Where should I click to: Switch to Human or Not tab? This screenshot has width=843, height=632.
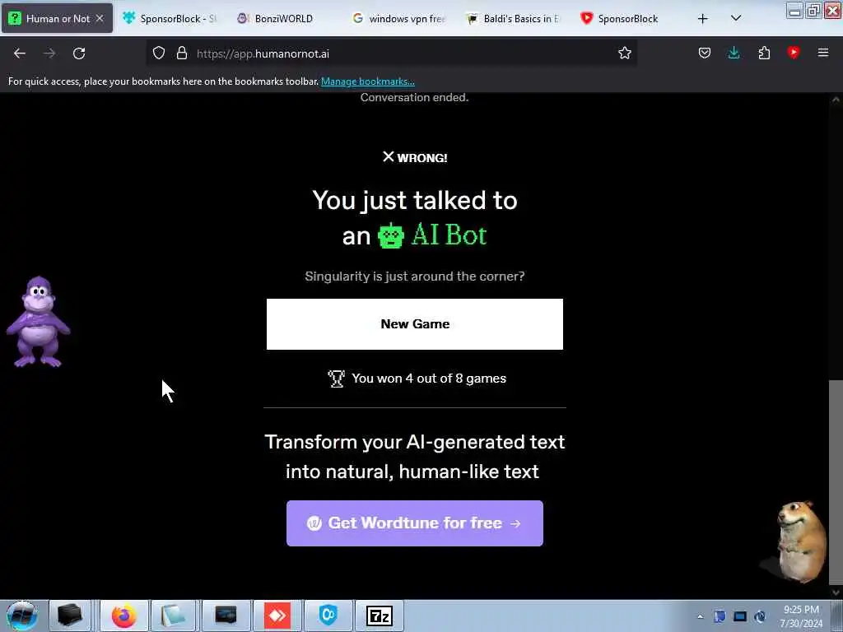pos(57,18)
